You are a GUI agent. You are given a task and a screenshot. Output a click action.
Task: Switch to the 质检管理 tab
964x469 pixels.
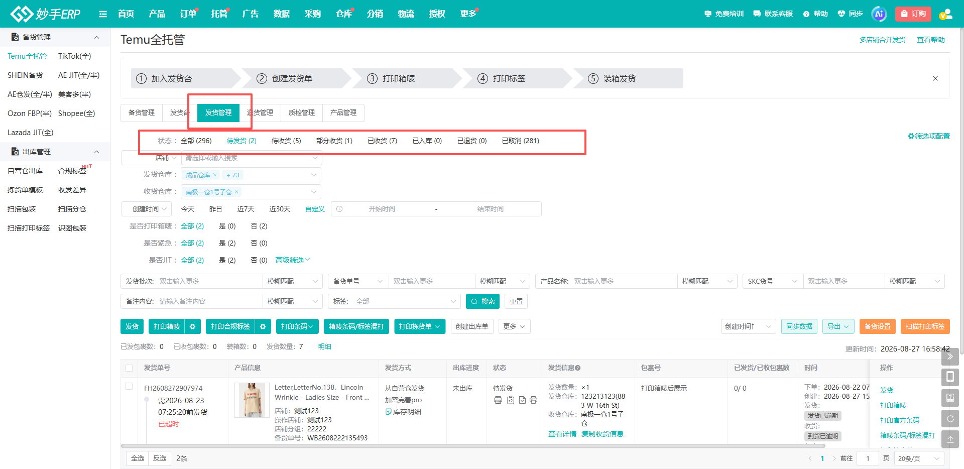[x=302, y=112]
